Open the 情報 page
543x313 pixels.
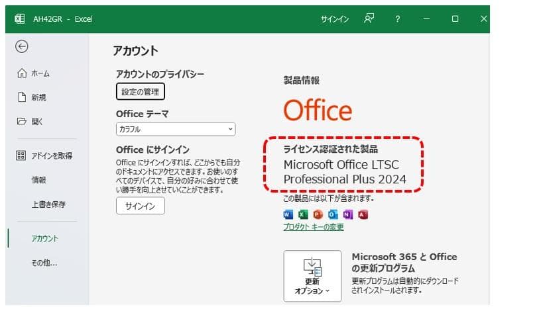(x=38, y=180)
